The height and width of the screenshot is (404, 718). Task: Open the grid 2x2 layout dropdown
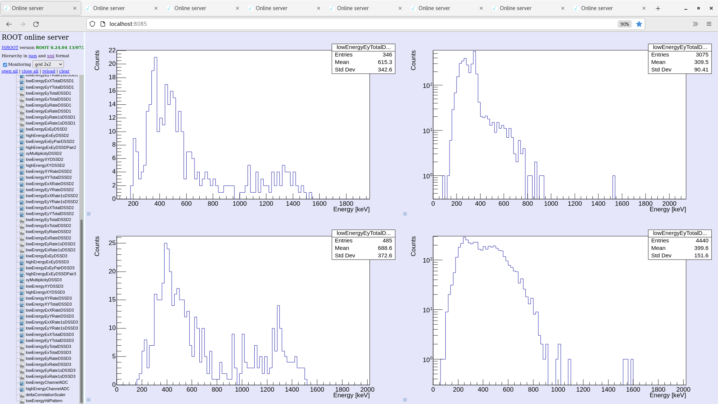[x=48, y=64]
